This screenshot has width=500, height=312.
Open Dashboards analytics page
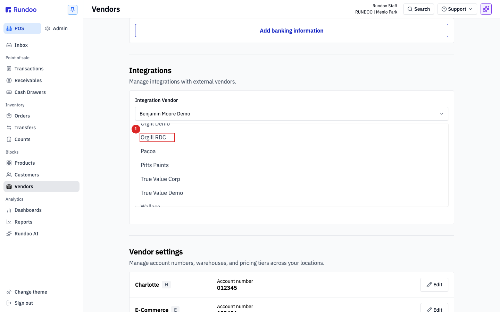coord(41,210)
